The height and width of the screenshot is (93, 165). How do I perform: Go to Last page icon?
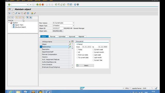click(64, 5)
